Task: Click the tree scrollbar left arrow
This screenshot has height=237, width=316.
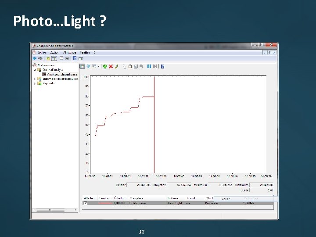Action: click(34, 210)
